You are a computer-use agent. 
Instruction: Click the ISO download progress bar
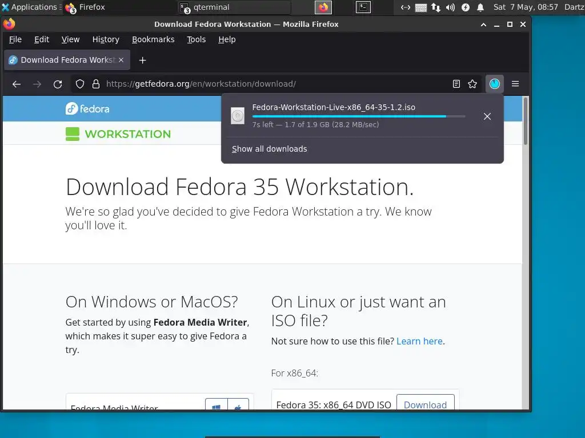click(359, 116)
